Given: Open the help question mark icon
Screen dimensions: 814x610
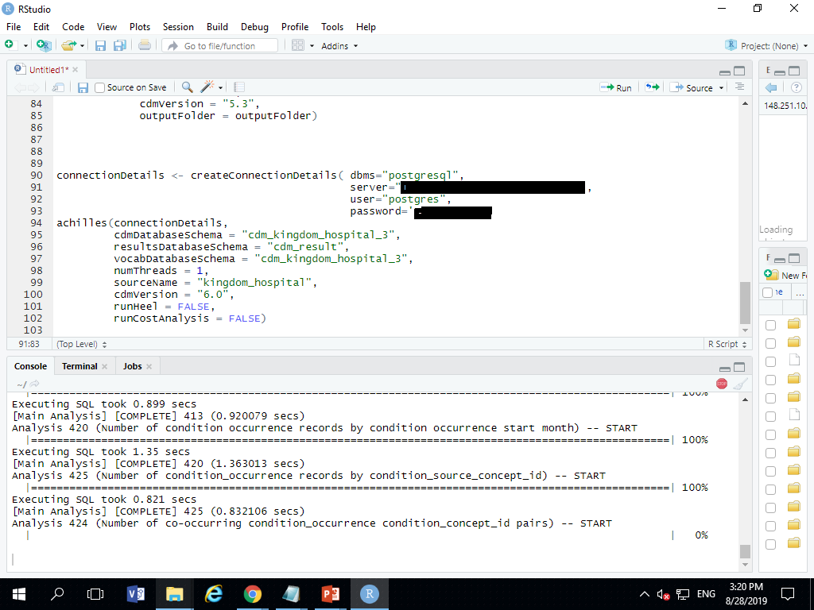Looking at the screenshot, I should (796, 87).
